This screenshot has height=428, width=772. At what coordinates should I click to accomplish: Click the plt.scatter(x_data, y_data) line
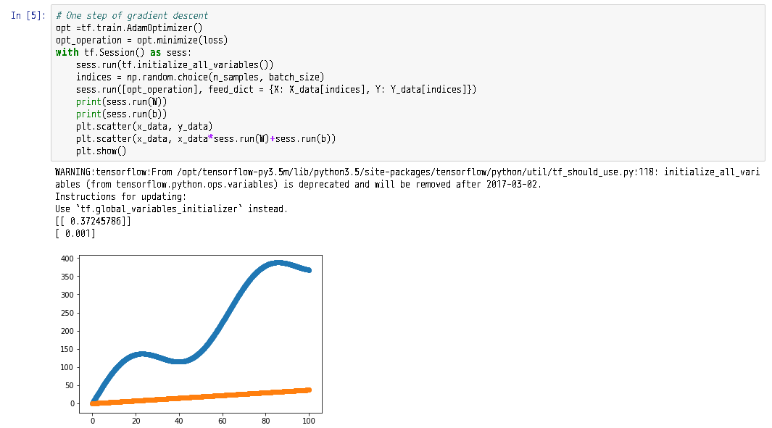pos(144,127)
